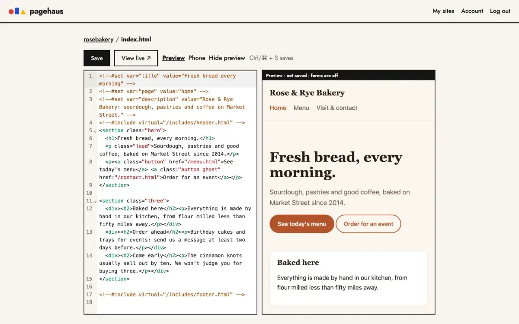Open View live in new tab

[x=136, y=58]
